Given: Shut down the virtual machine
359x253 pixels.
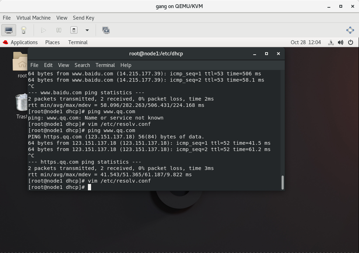Looking at the screenshot, I should [74, 30].
